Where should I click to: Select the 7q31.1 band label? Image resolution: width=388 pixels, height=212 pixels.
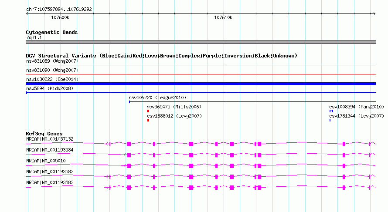coord(34,38)
